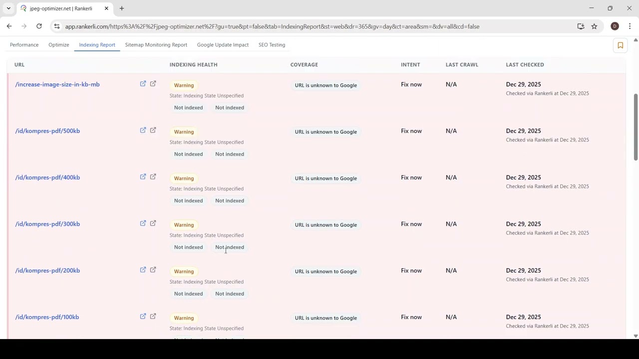
Task: Click the URL column header
Action: pyautogui.click(x=19, y=64)
